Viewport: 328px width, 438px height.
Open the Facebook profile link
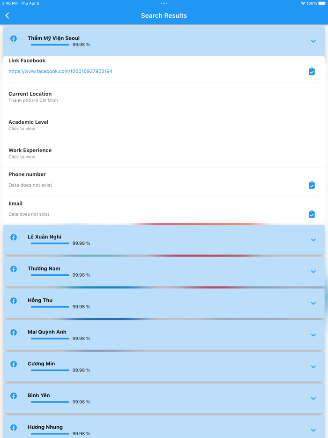coord(60,71)
